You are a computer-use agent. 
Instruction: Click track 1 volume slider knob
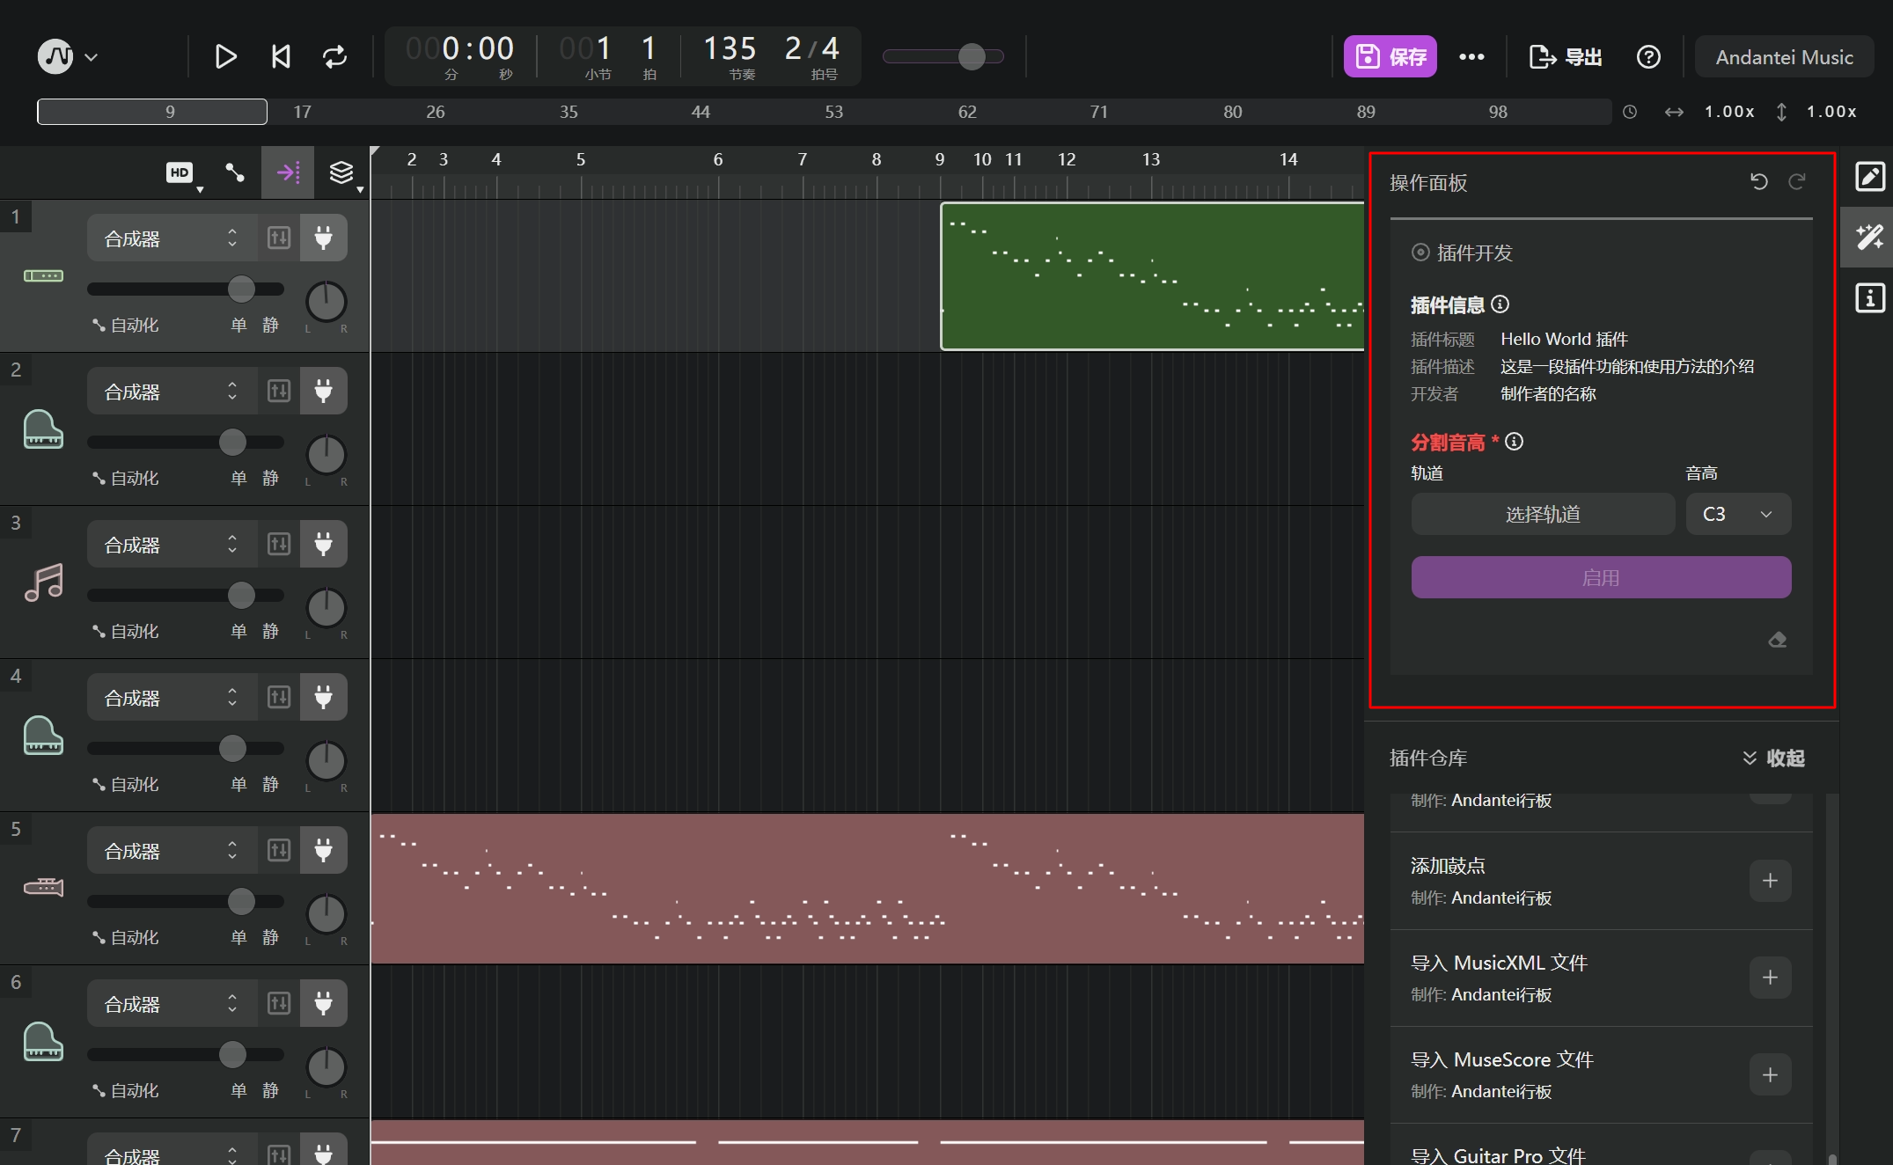point(241,289)
